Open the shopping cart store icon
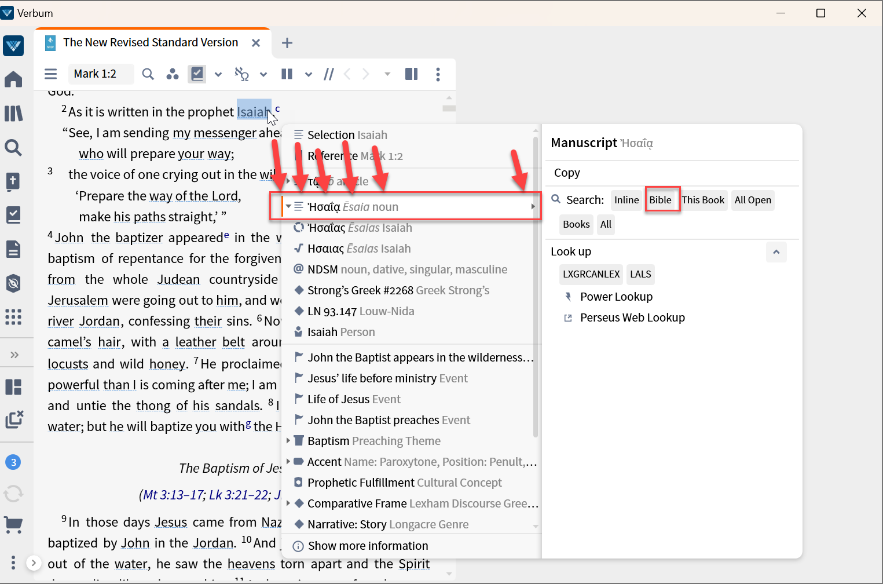Viewport: 883px width, 584px height. click(13, 525)
